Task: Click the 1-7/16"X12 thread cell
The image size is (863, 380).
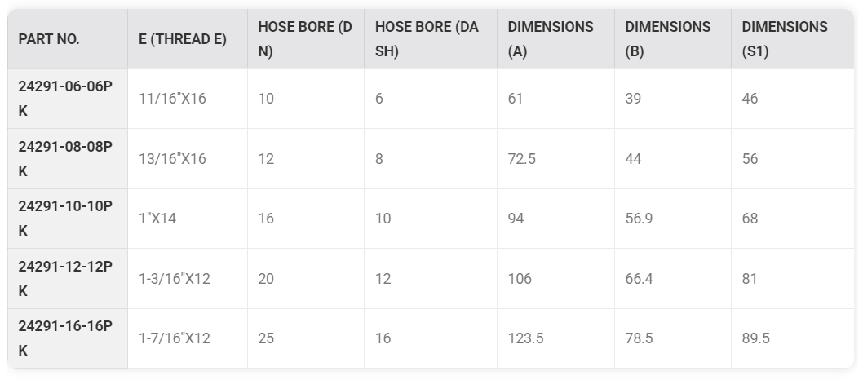Action: pos(175,338)
